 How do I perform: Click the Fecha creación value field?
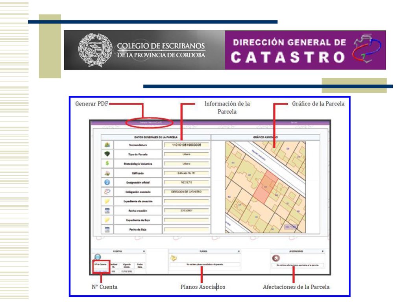click(186, 211)
